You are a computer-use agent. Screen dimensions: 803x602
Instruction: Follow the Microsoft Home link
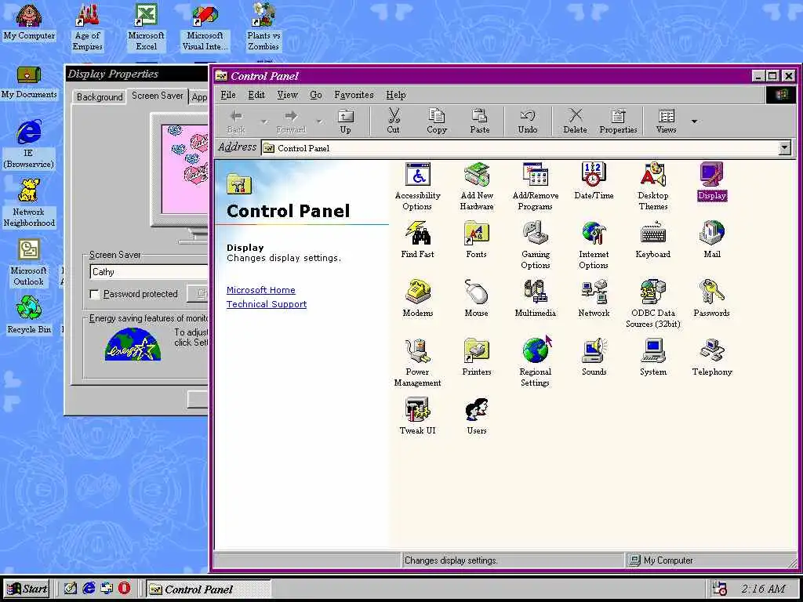tap(260, 290)
